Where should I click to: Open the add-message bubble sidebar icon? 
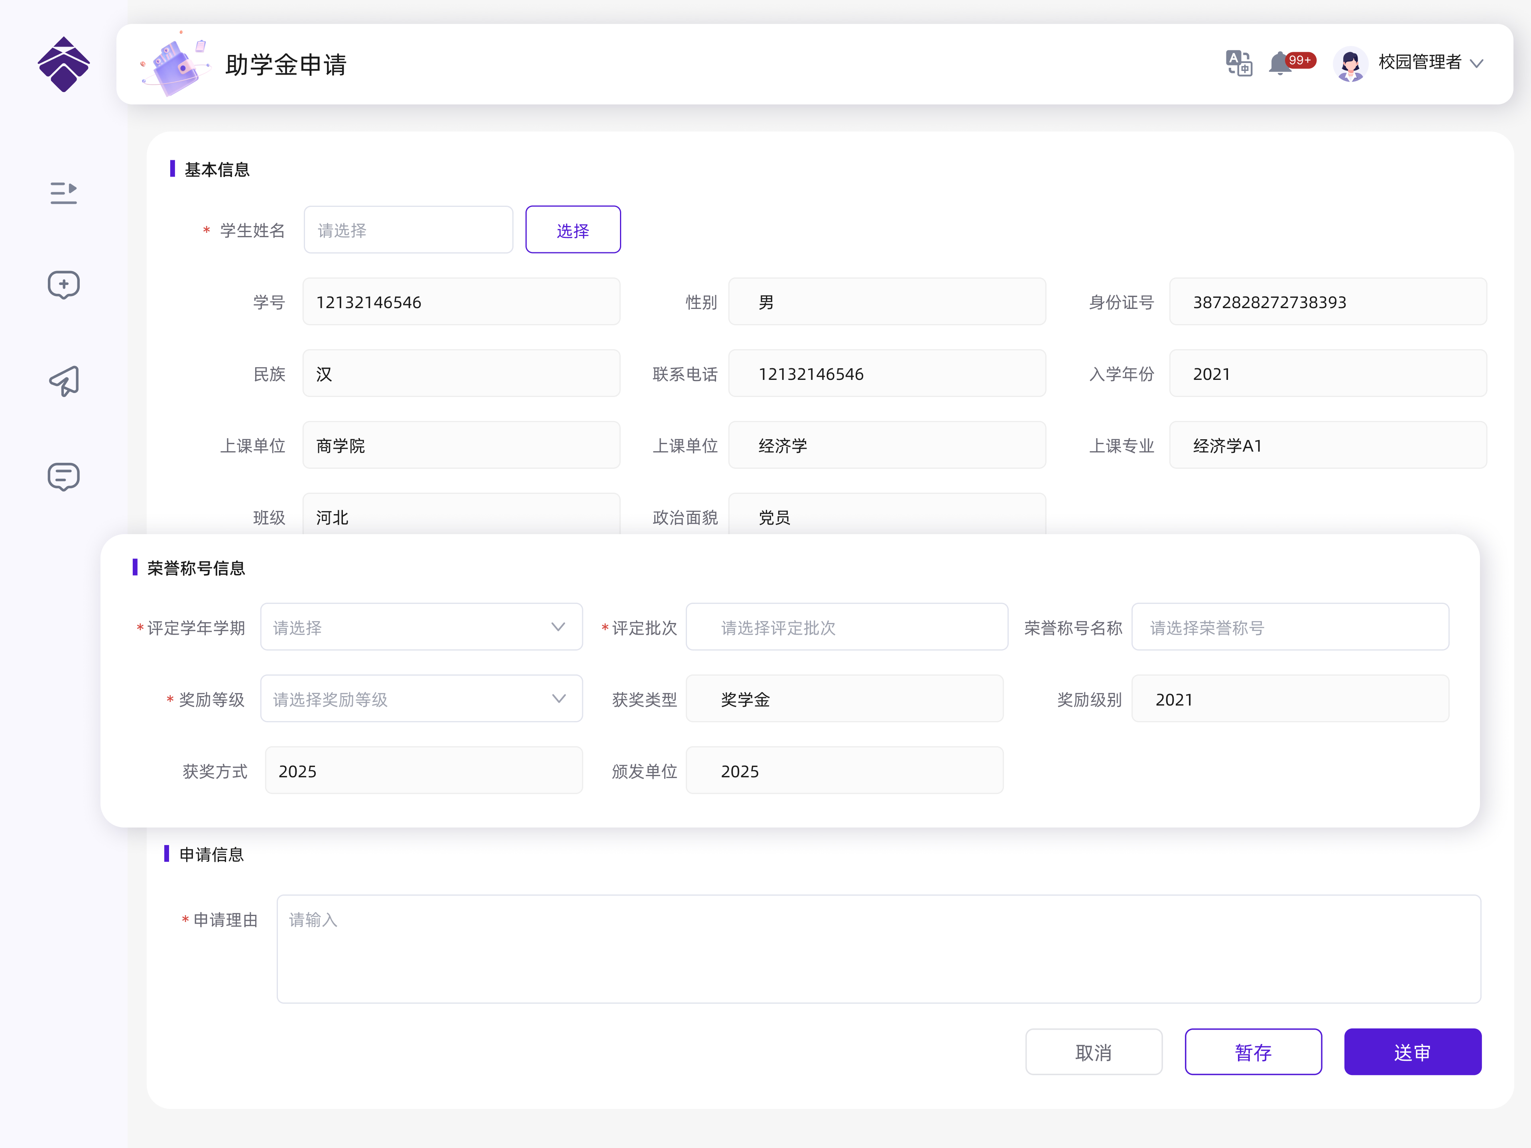(63, 284)
